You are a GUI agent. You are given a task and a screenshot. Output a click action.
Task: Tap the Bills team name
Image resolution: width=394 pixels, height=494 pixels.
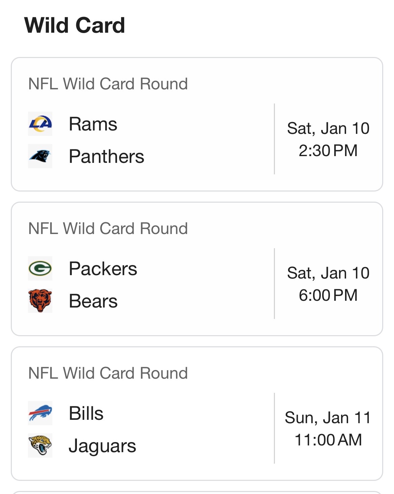click(86, 413)
